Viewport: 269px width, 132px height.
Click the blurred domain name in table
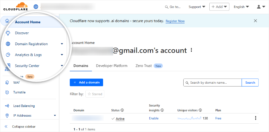coord(88,118)
